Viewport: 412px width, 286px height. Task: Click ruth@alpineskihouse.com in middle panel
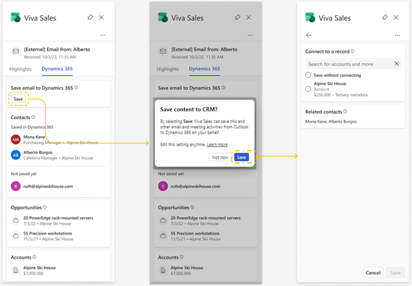pos(195,186)
